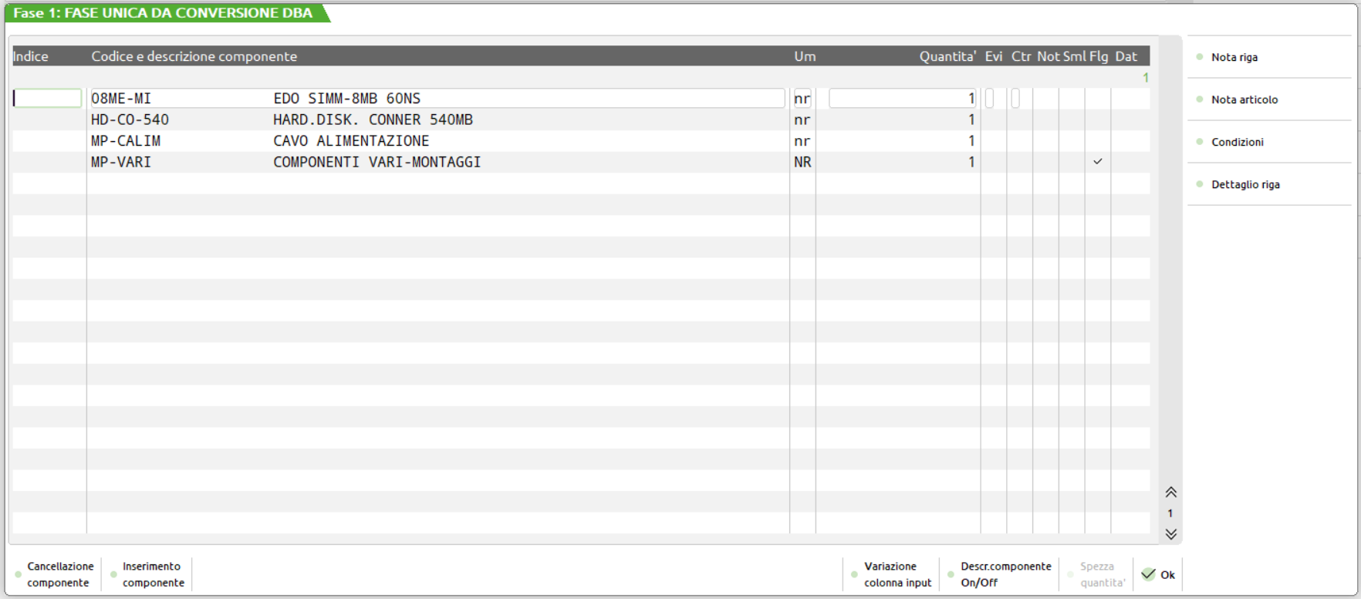Screen dimensions: 1361x599
Task: Click the 08ME-MI component code field
Action: coord(179,99)
